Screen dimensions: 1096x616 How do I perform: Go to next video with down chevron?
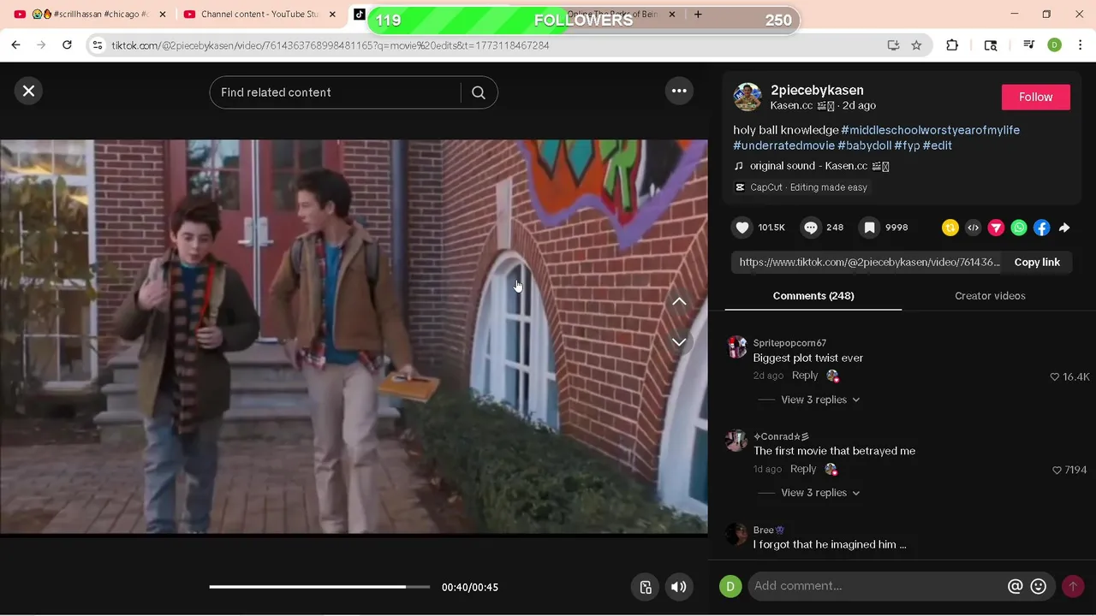(x=679, y=342)
